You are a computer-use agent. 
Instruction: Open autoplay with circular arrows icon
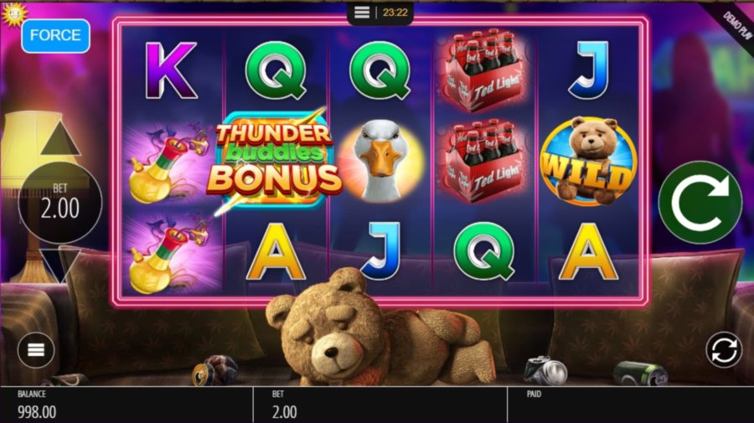[724, 349]
